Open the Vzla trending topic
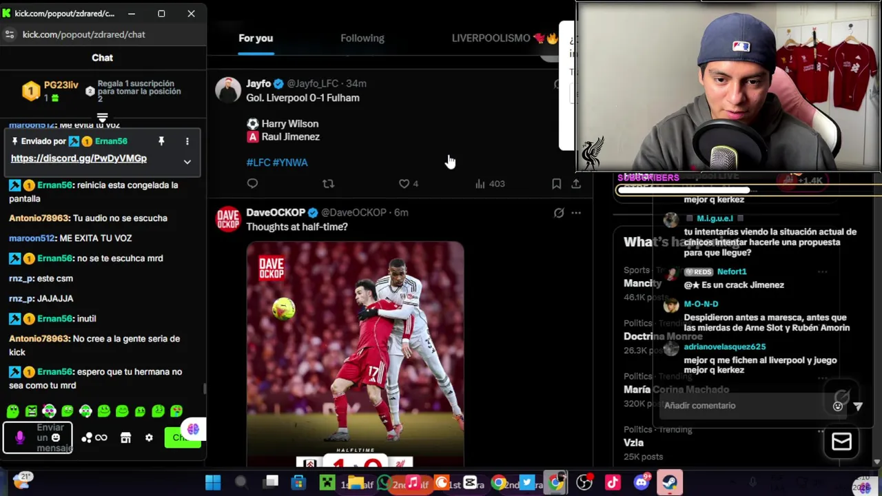Screen dimensions: 882x496 click(633, 442)
